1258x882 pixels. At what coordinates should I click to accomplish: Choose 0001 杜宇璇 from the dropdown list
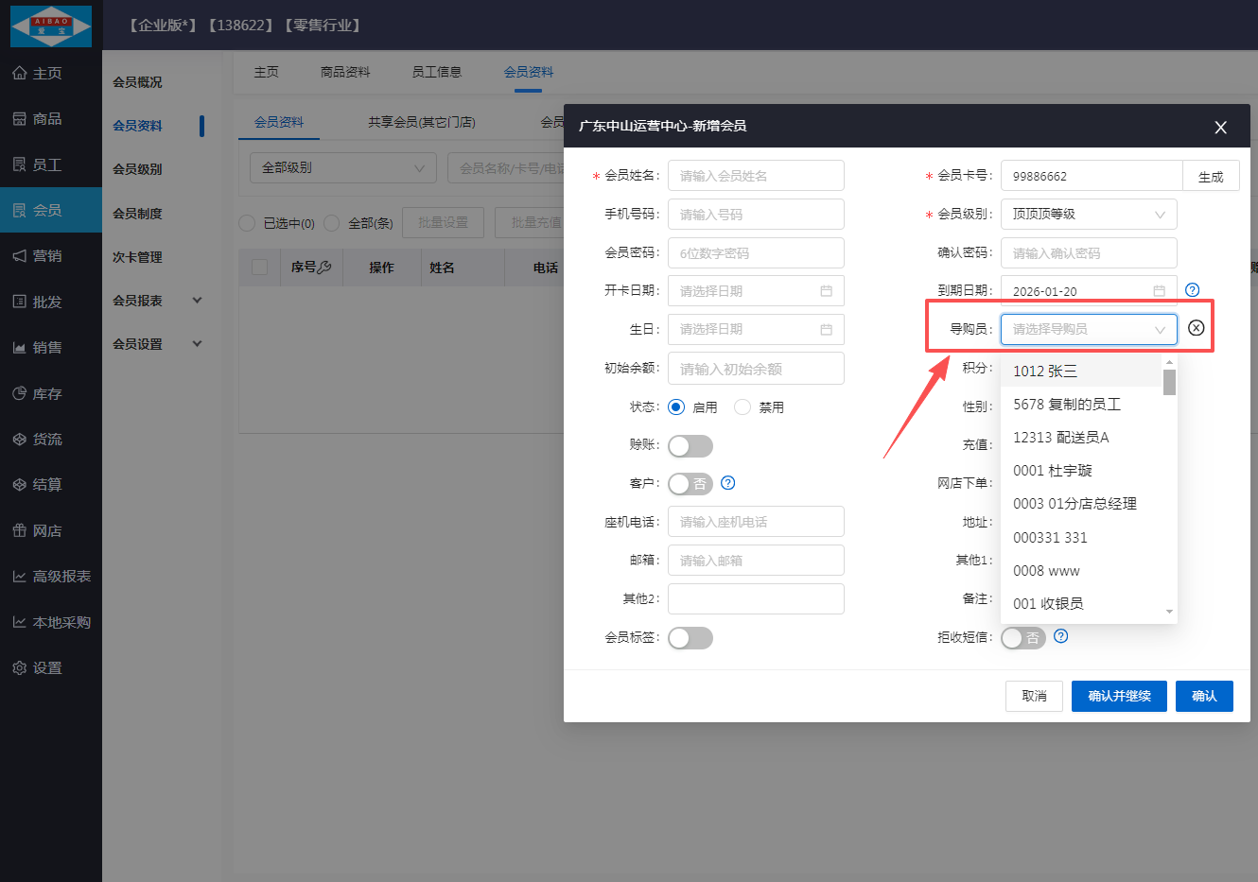[1052, 471]
